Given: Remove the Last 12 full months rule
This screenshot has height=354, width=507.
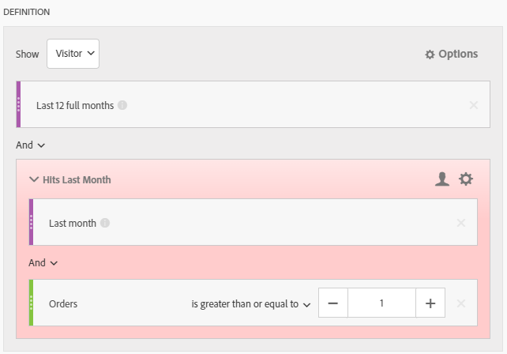Looking at the screenshot, I should [473, 104].
